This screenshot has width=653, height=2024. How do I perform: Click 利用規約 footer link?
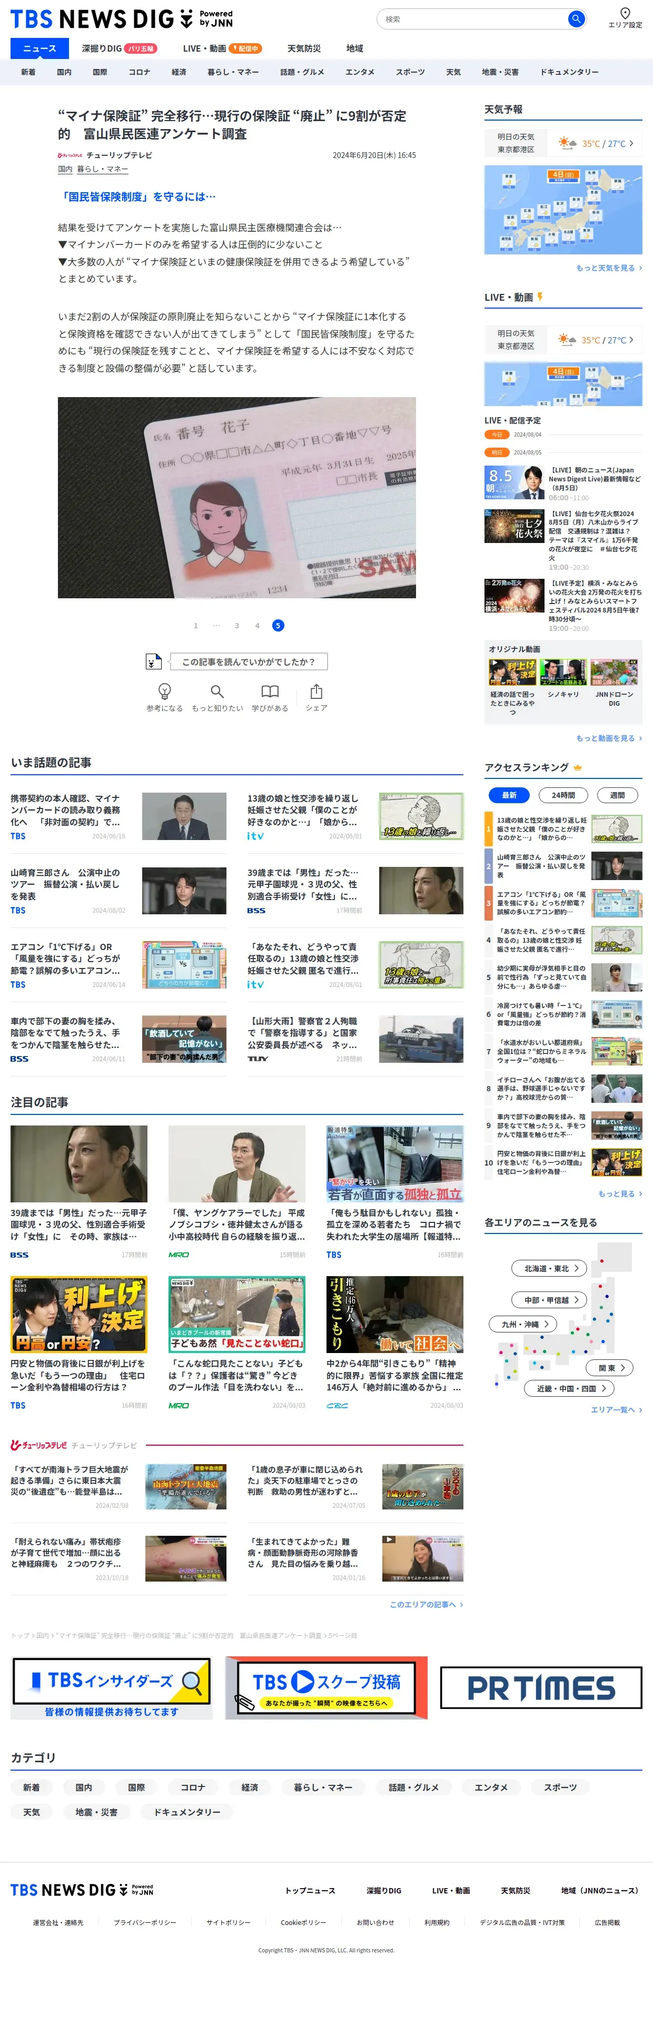pyautogui.click(x=437, y=1922)
